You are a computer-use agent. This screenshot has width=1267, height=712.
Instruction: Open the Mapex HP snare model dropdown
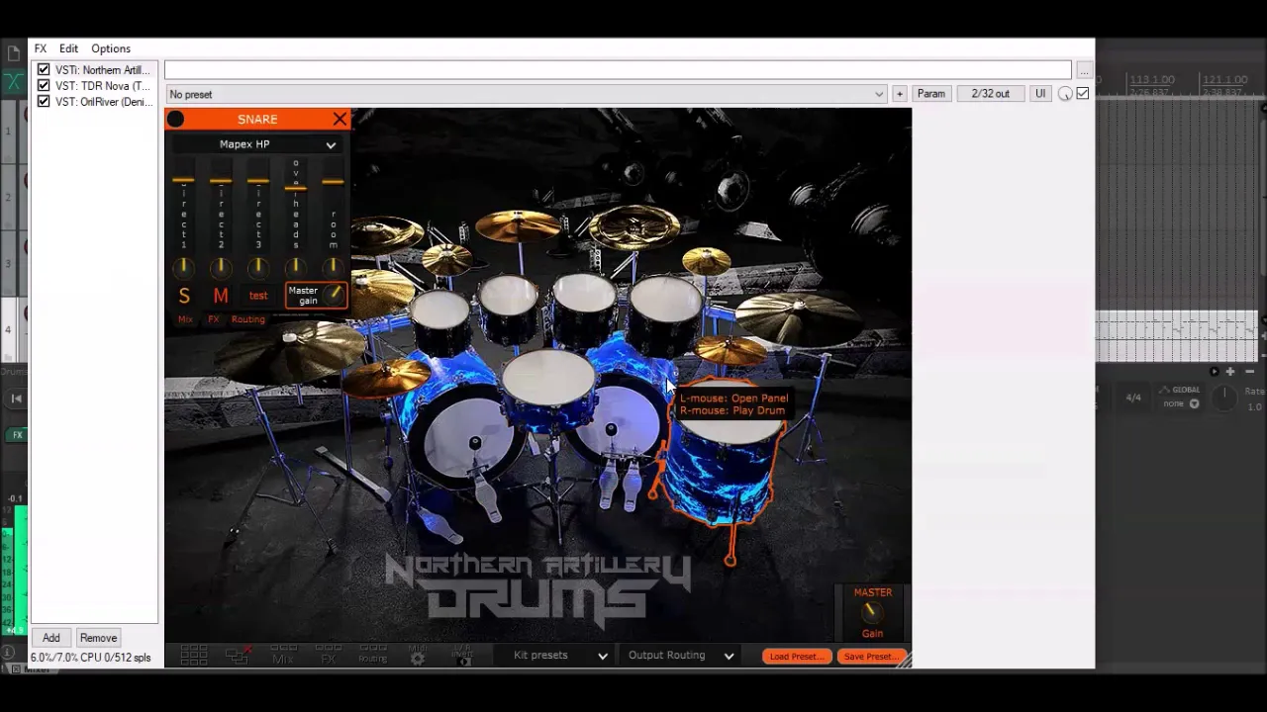[256, 144]
